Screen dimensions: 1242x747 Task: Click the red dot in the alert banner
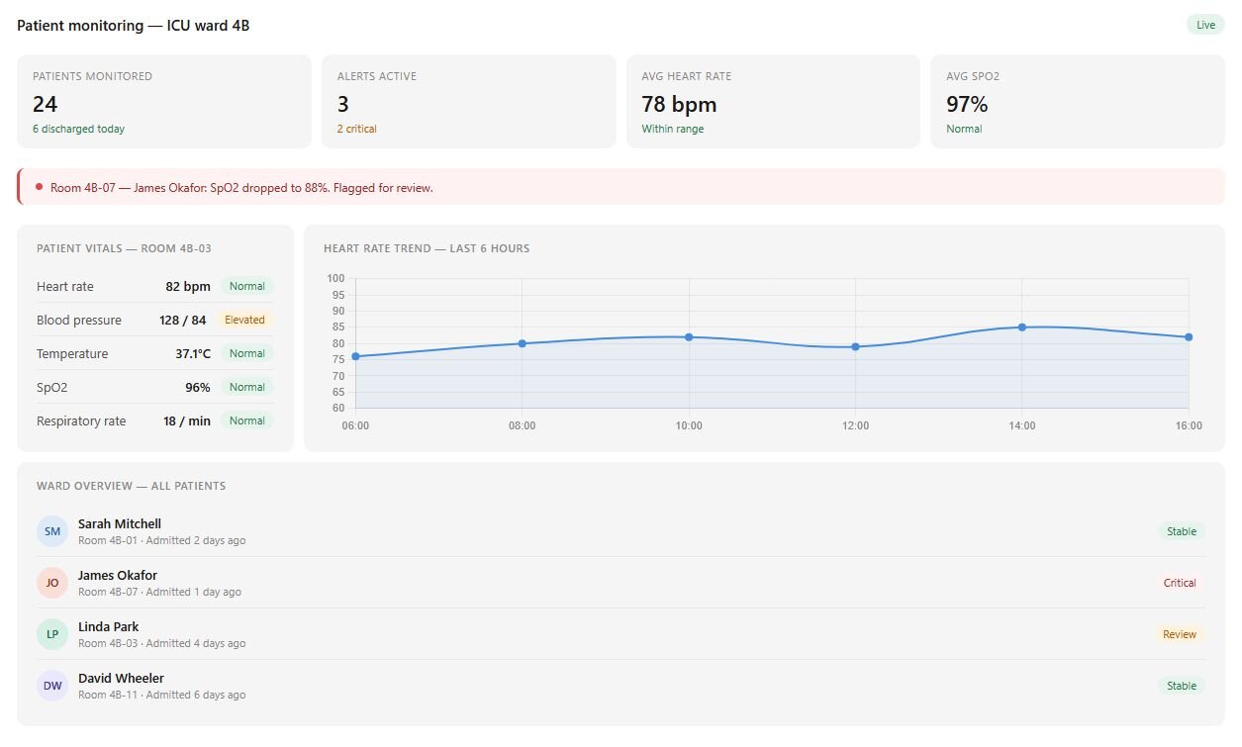(39, 186)
